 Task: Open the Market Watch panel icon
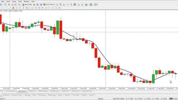tap(6, 4)
